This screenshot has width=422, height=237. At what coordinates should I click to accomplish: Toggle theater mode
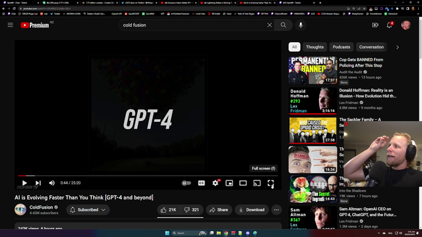tap(243, 183)
